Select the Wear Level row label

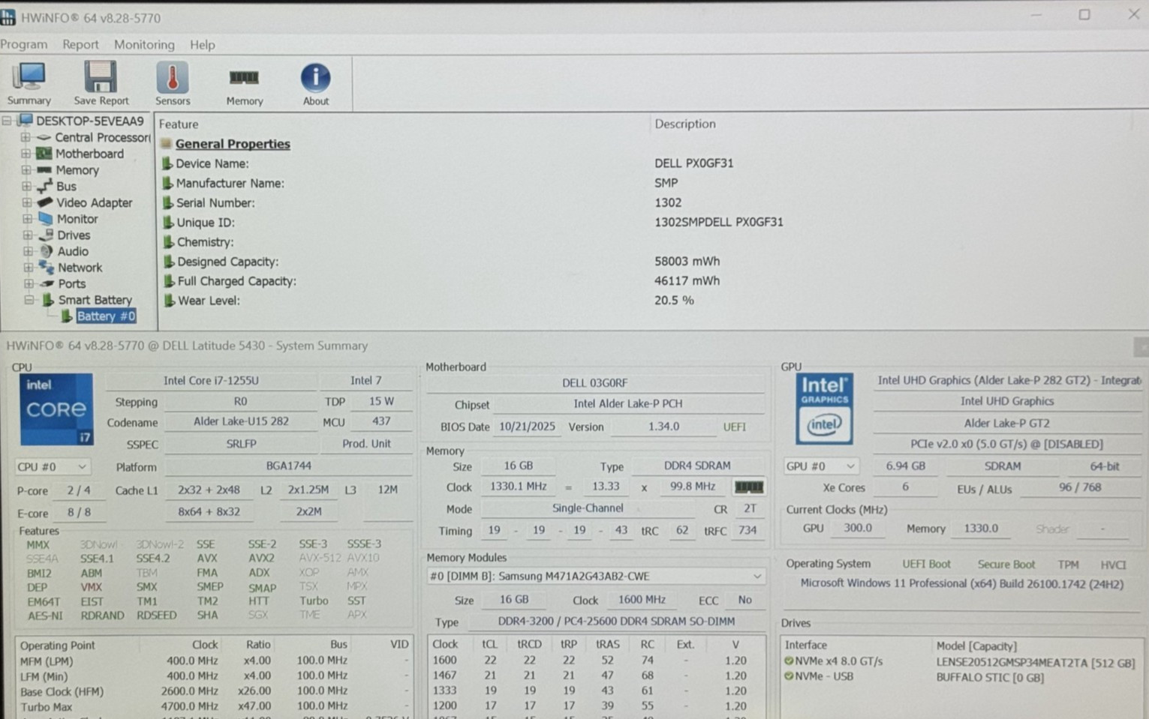point(209,301)
